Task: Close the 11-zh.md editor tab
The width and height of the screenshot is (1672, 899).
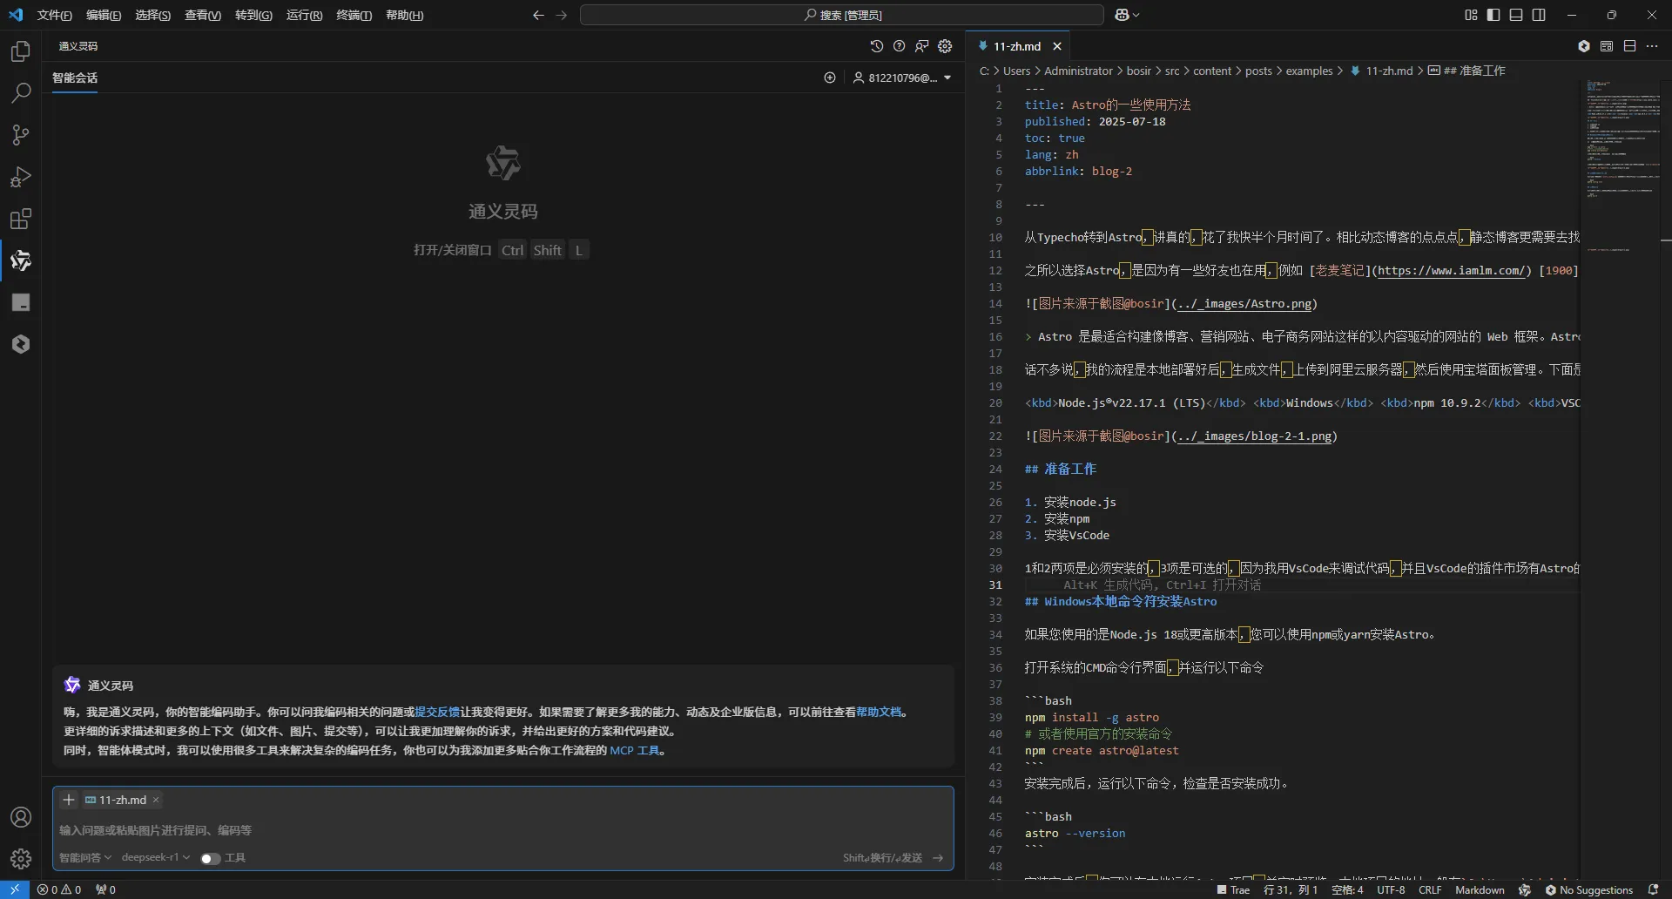Action: (x=1057, y=46)
